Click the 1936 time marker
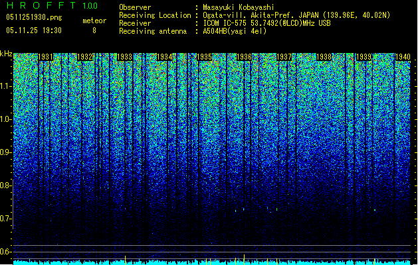This screenshot has height=265, width=418. coord(244,57)
